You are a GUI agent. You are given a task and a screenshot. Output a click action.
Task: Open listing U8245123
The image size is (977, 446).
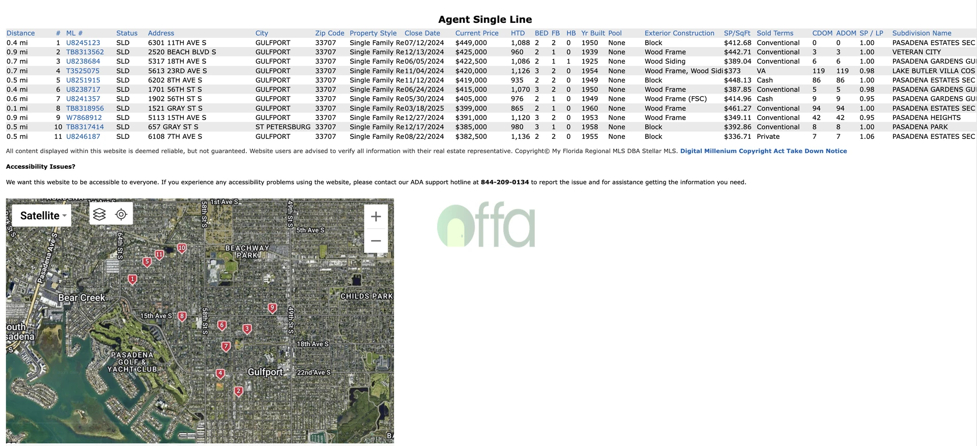(83, 43)
